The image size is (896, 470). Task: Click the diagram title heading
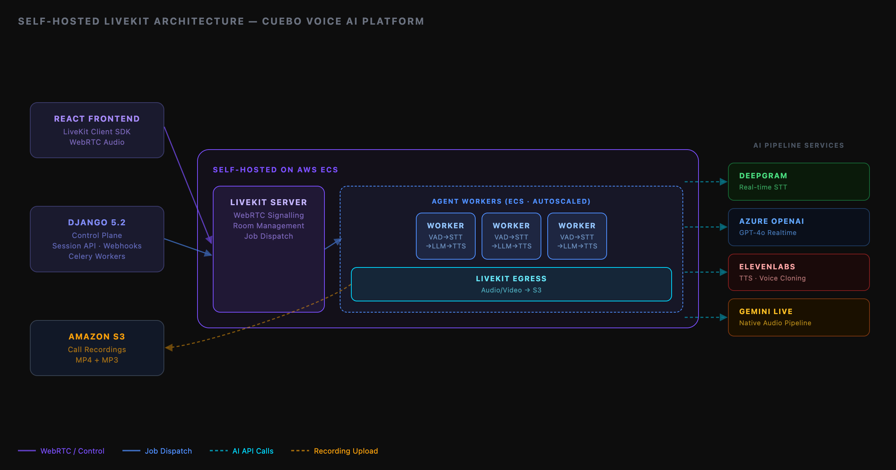tap(221, 21)
